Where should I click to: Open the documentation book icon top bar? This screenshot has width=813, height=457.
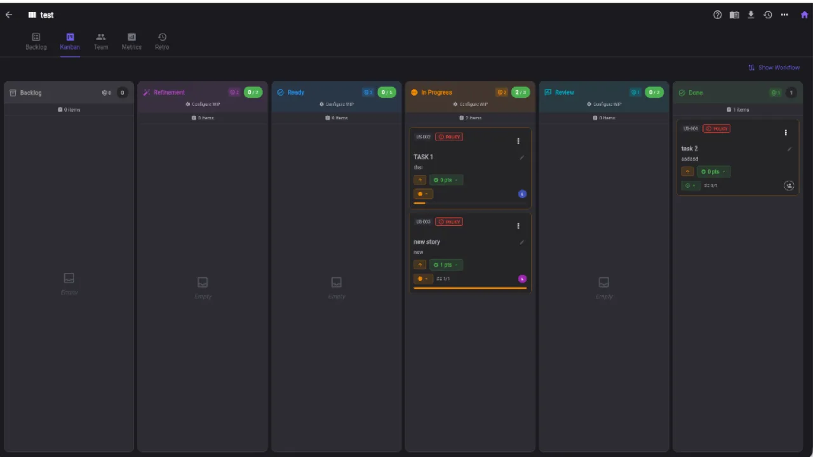[x=734, y=15]
